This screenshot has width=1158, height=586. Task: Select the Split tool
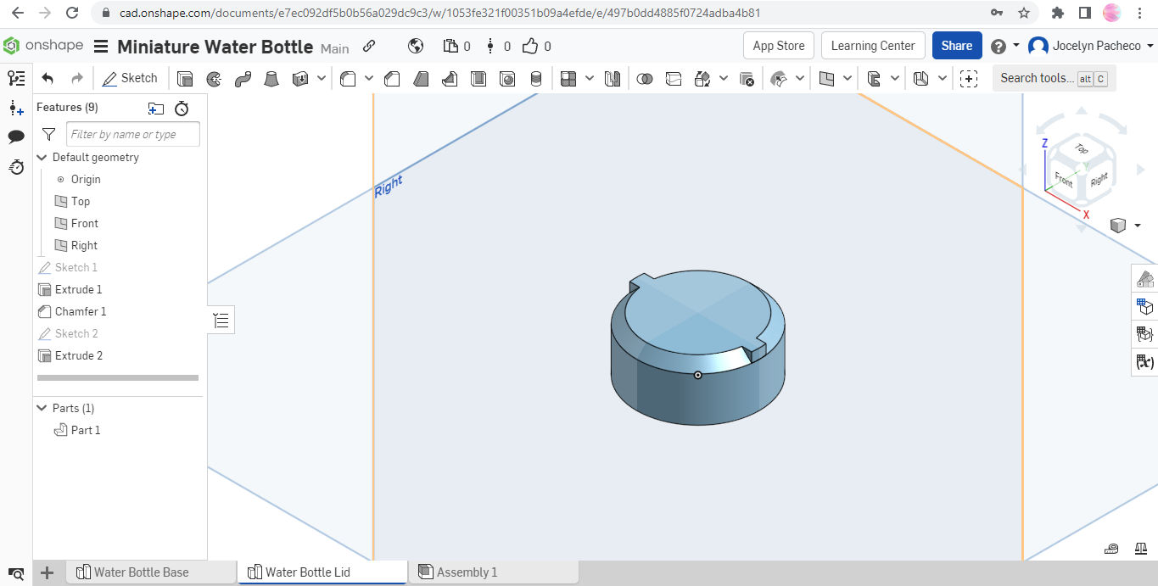pos(674,79)
